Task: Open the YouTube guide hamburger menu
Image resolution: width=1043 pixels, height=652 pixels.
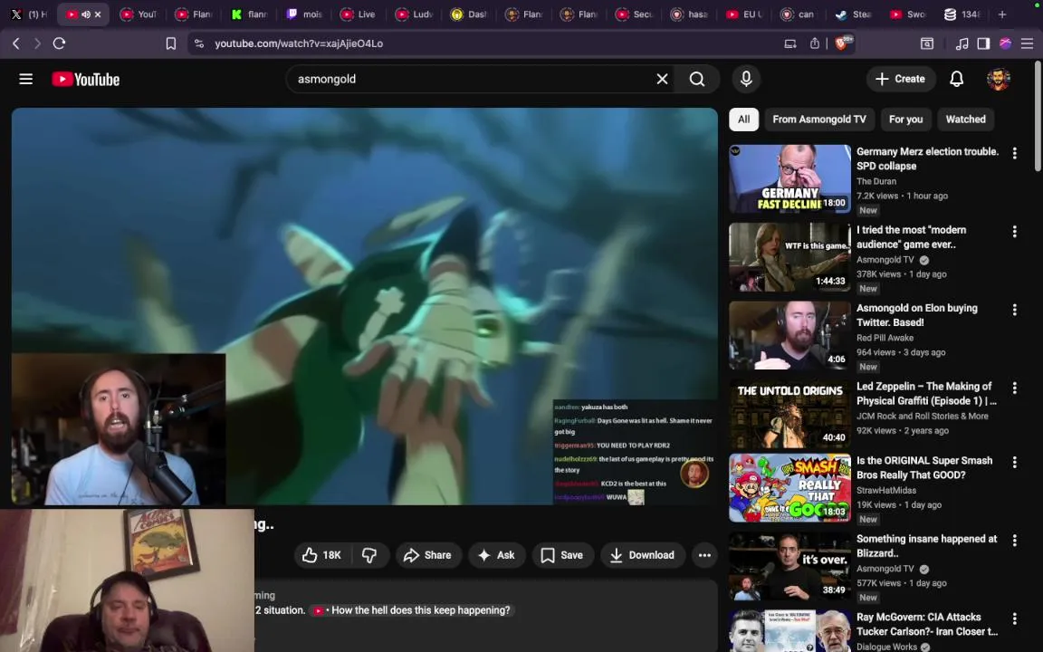Action: click(x=26, y=79)
